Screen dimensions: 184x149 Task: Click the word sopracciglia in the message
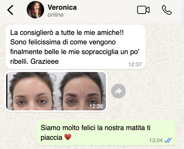pos(100,52)
